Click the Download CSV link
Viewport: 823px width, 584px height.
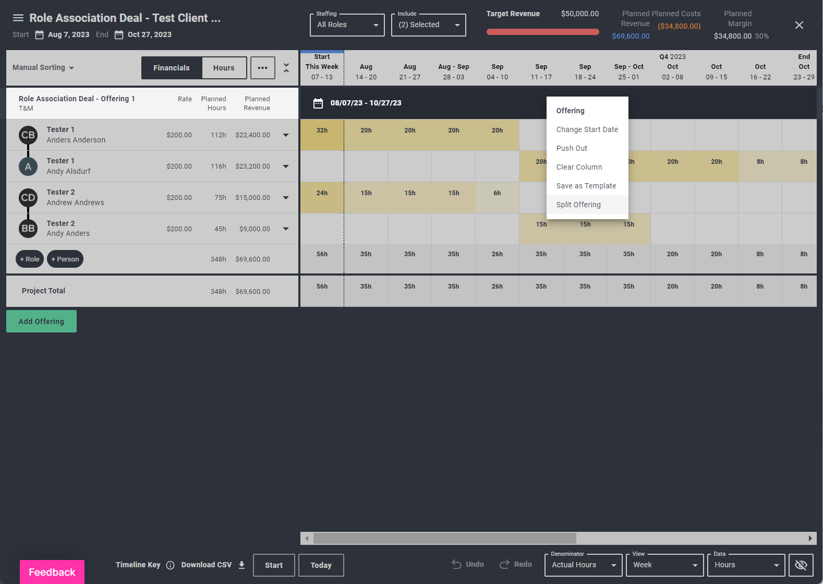tap(207, 565)
